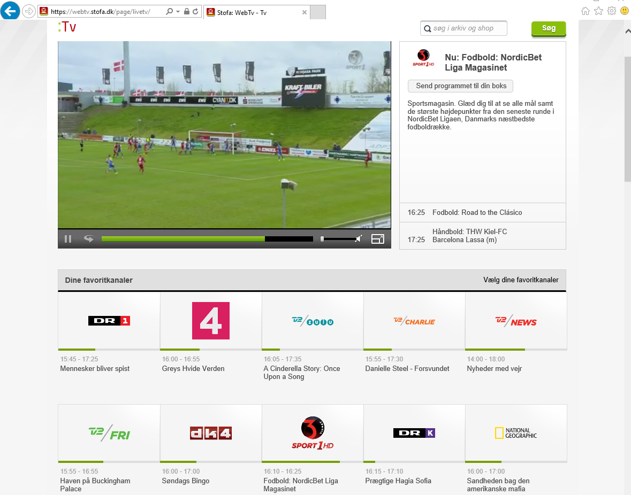Click the smiley feedback icon
This screenshot has height=495, width=631.
click(624, 10)
